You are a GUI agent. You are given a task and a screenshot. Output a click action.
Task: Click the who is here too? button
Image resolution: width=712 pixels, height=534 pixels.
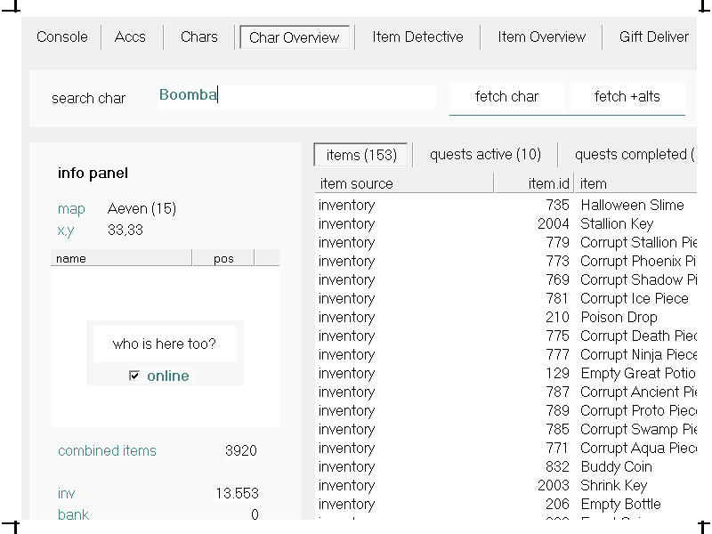click(164, 344)
